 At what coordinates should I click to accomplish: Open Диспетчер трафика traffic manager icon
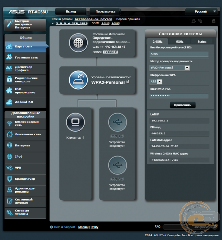[9, 69]
